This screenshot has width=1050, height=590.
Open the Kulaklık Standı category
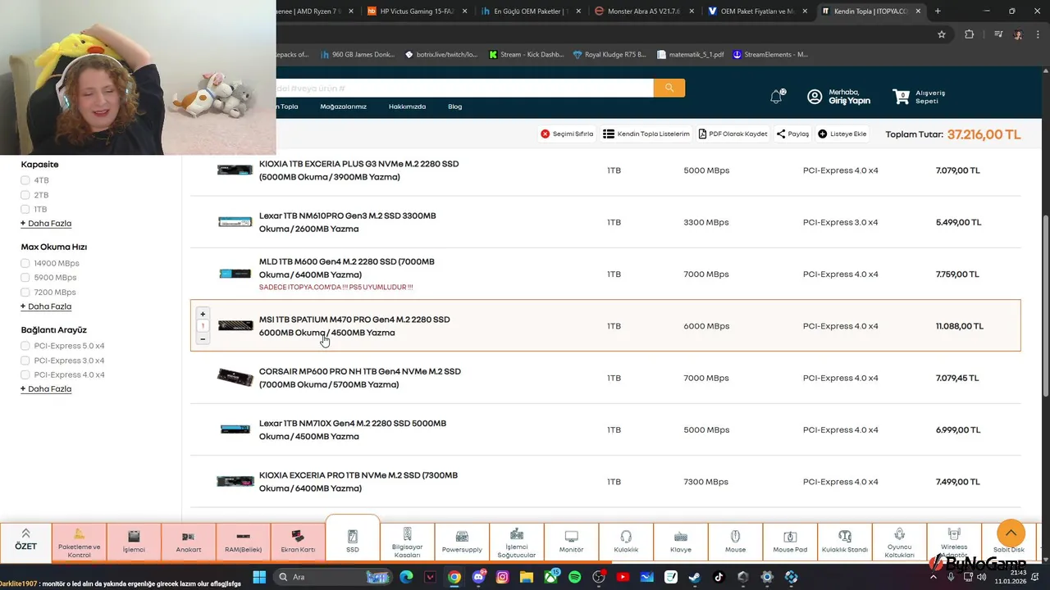pyautogui.click(x=845, y=542)
